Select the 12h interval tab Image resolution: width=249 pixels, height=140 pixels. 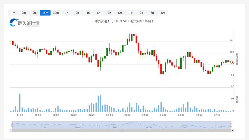coord(120,13)
